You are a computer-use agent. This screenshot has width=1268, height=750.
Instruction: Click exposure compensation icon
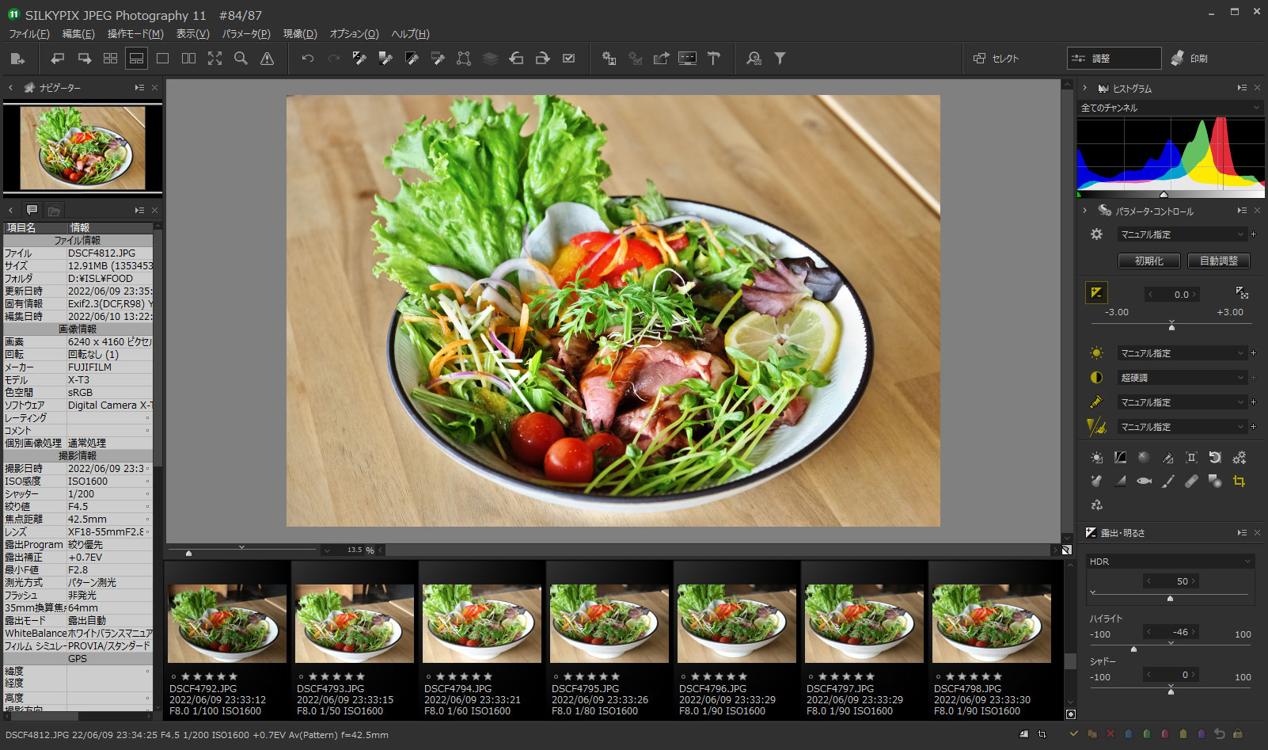[1096, 293]
